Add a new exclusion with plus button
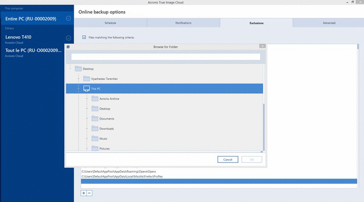Image resolution: width=364 pixels, height=202 pixels. pos(84,193)
